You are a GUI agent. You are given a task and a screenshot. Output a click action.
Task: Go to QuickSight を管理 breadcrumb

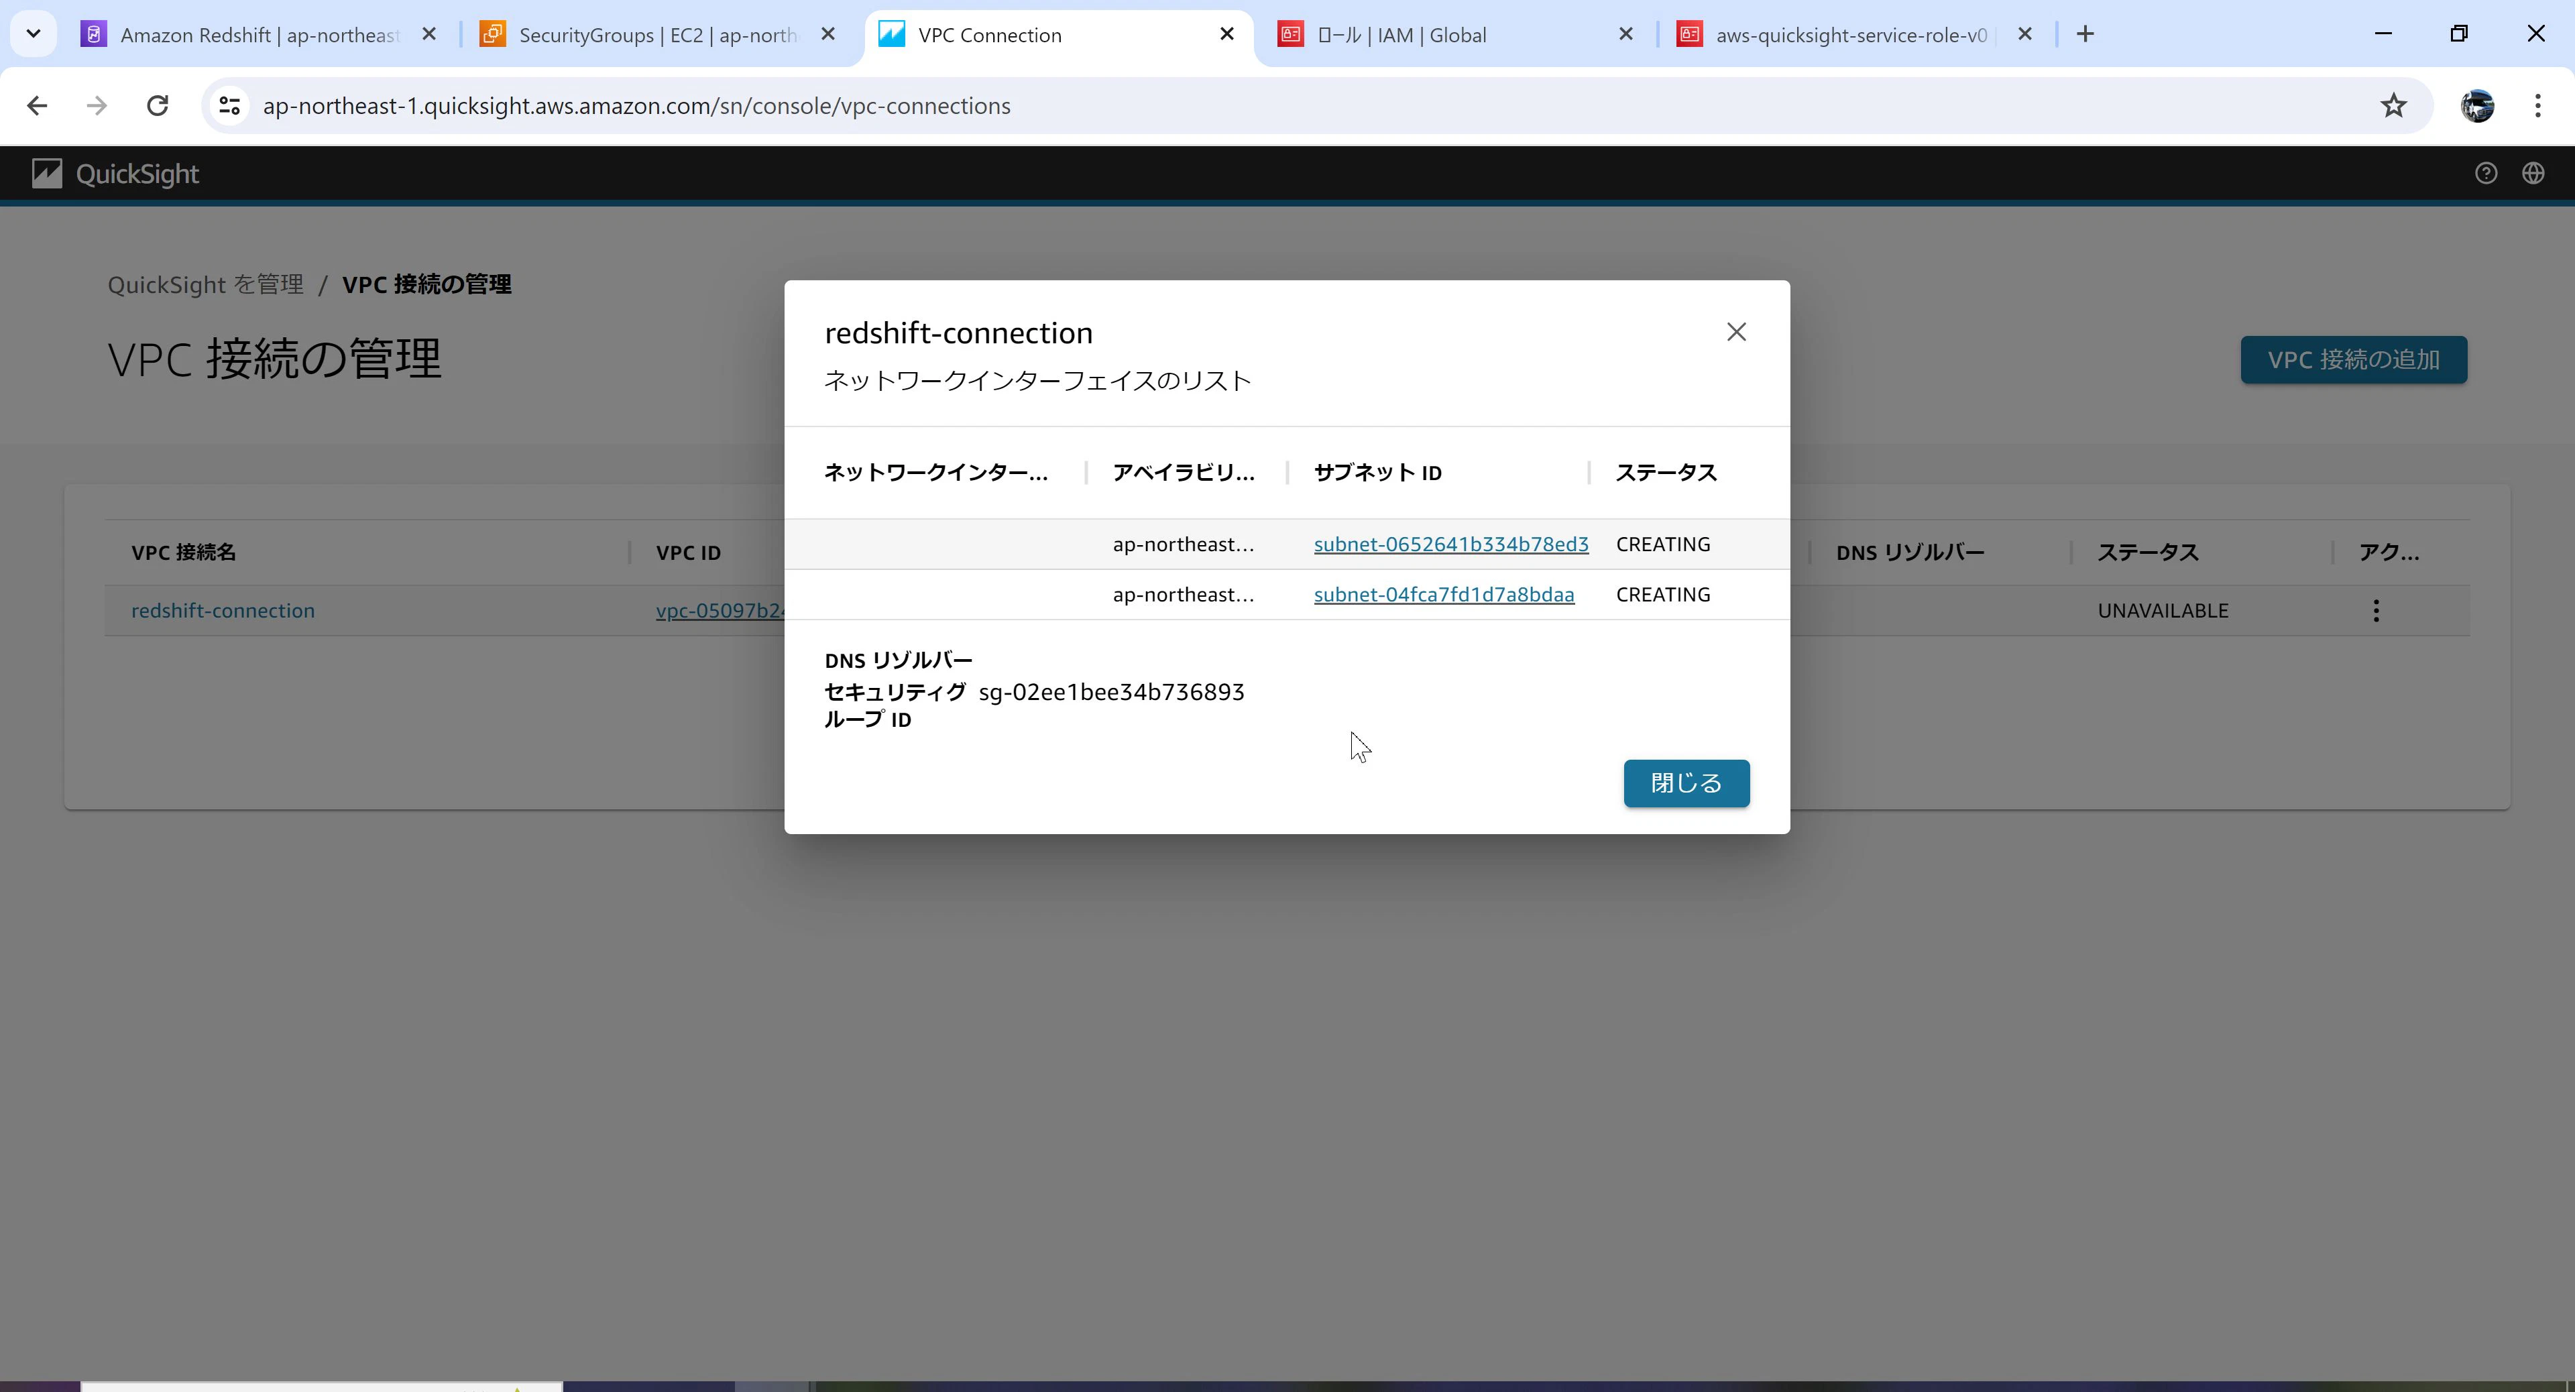(x=206, y=285)
